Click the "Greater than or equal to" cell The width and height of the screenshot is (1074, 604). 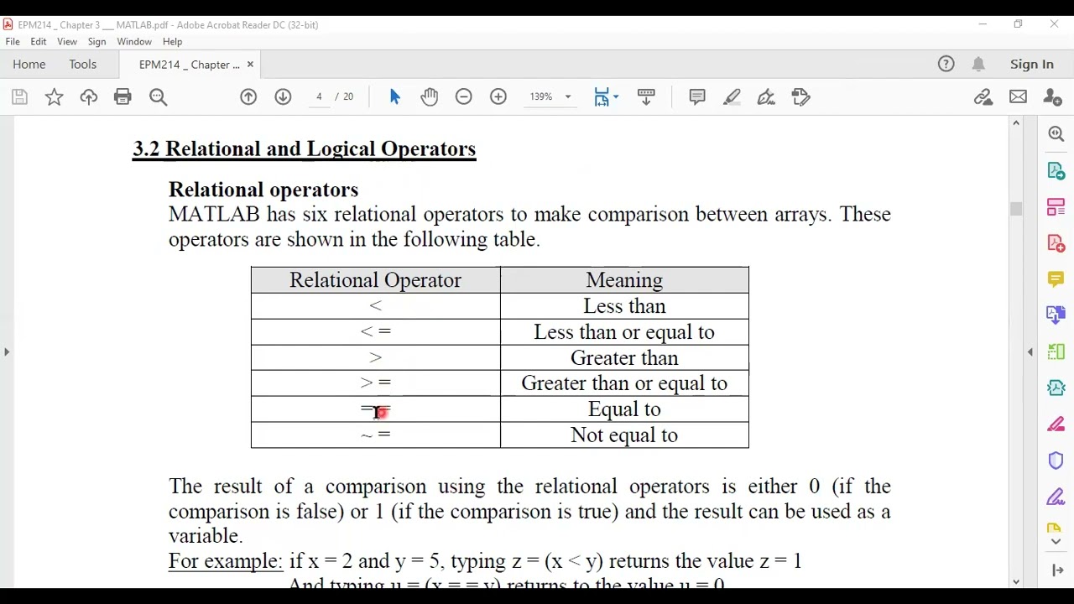tap(624, 383)
